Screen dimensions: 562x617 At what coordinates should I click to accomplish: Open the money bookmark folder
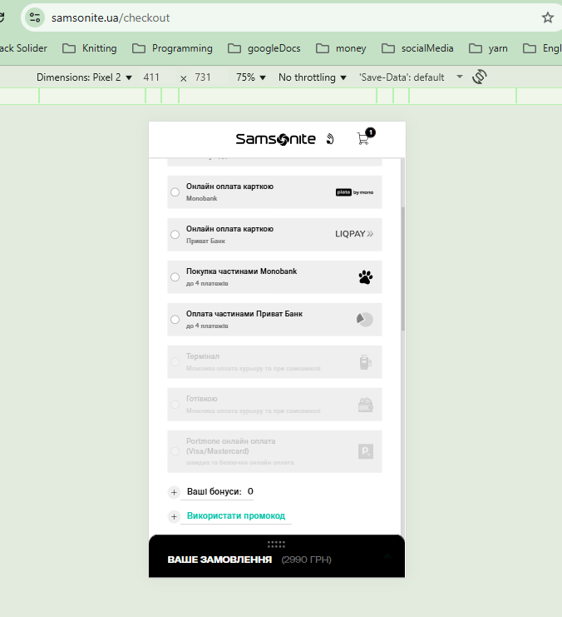click(341, 48)
